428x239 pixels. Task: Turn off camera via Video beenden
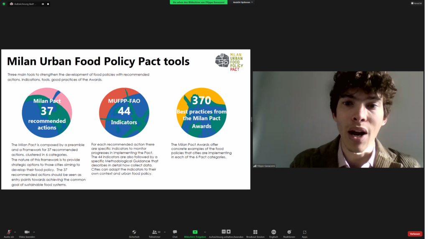27,232
